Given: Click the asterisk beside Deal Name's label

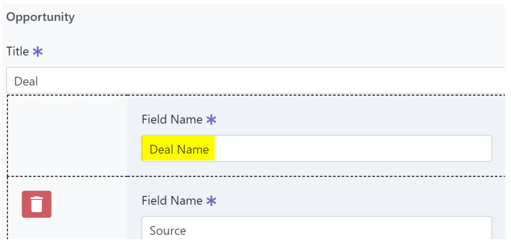Looking at the screenshot, I should (x=211, y=120).
